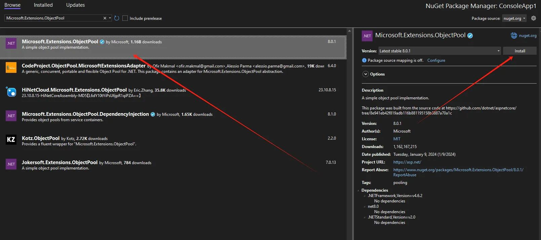Open the Report Abuse nuget.org link

point(458,172)
